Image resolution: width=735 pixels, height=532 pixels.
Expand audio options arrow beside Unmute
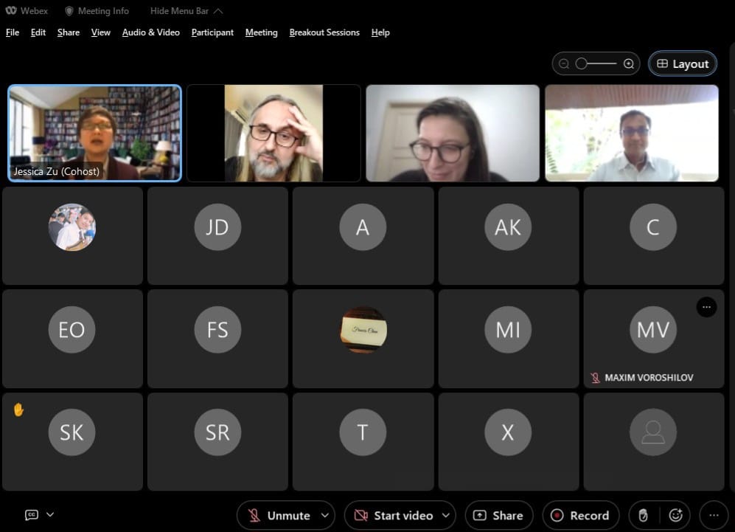[x=325, y=516]
